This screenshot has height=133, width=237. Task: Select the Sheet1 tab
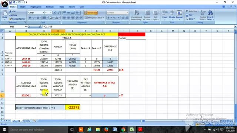pos(16,121)
